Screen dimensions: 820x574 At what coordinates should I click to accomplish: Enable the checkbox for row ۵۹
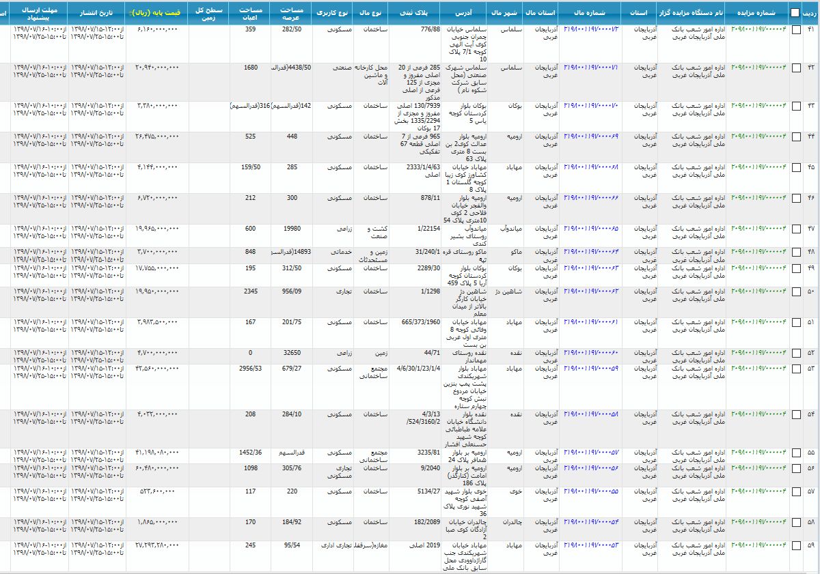coord(796,546)
